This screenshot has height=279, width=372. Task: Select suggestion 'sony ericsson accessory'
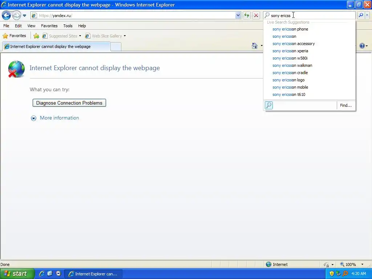click(x=310, y=44)
